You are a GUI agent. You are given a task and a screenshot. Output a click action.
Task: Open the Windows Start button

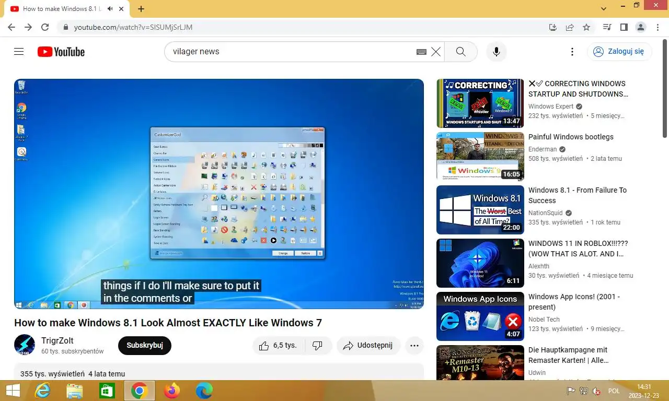13,391
